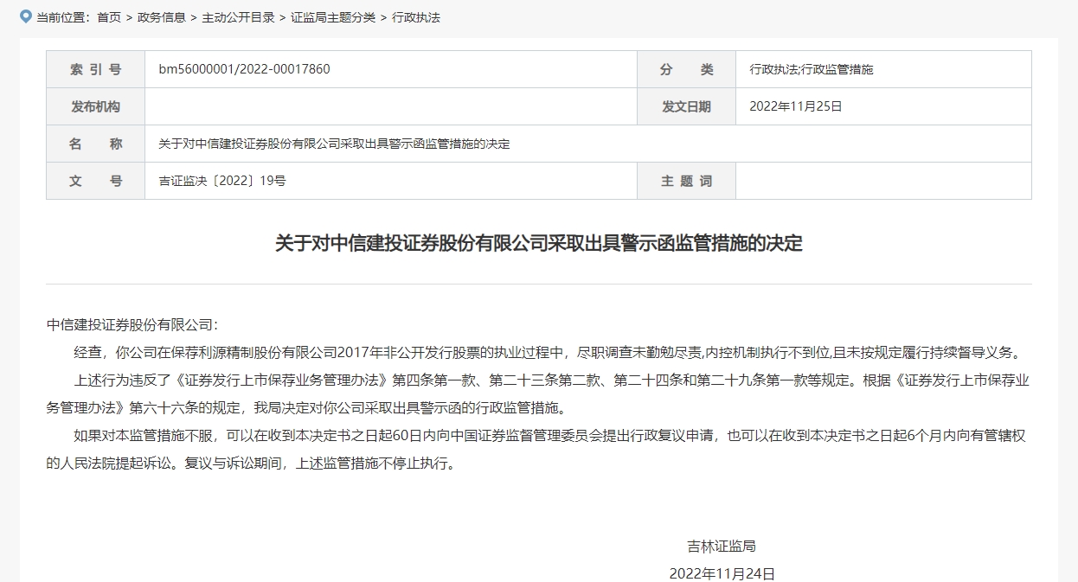Viewport: 1078px width, 582px height.
Task: Open 主动公开目录 breadcrumb link
Action: (x=238, y=17)
